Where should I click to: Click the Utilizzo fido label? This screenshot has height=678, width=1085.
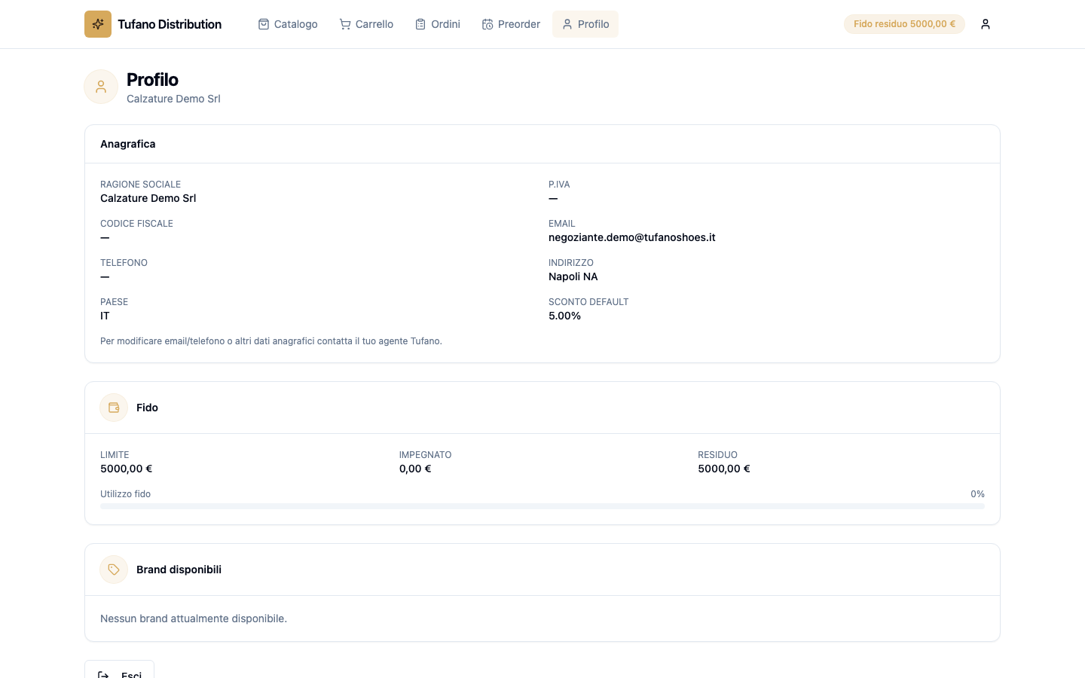[x=126, y=494]
